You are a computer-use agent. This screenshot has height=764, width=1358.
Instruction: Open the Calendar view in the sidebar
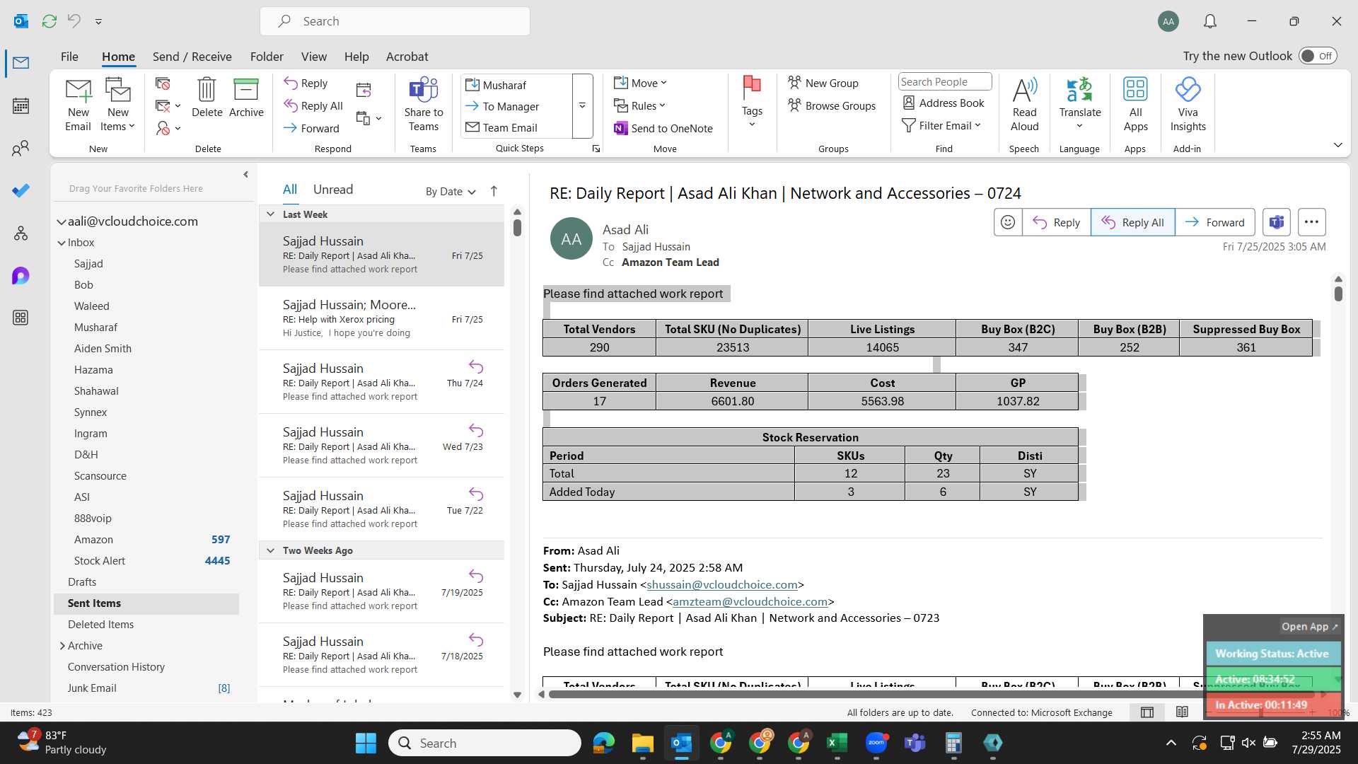tap(21, 106)
